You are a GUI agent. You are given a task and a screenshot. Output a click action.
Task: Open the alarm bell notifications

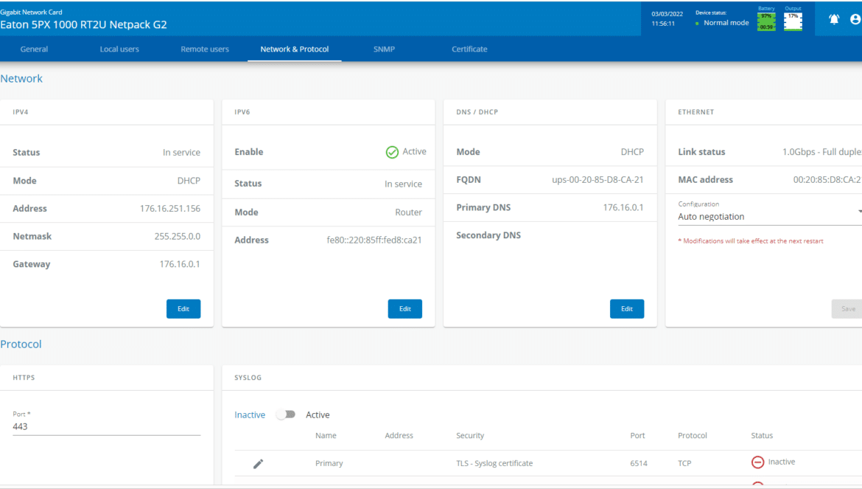[x=834, y=19]
